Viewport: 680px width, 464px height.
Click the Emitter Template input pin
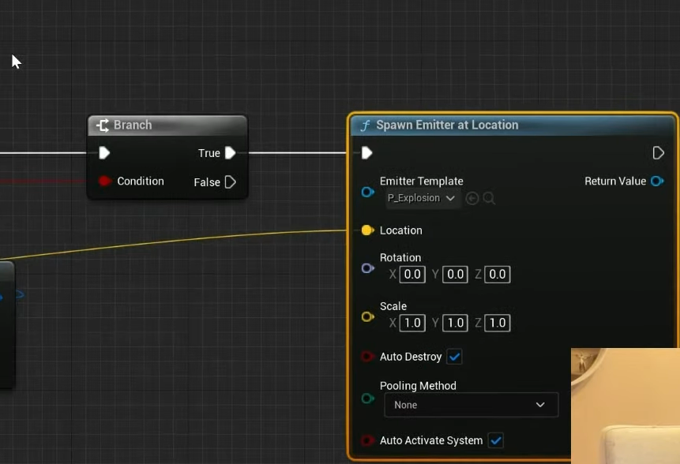(x=367, y=192)
